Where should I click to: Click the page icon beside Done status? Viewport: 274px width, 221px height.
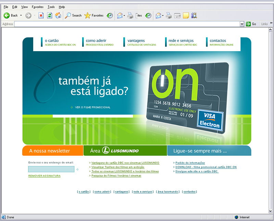[3, 217]
